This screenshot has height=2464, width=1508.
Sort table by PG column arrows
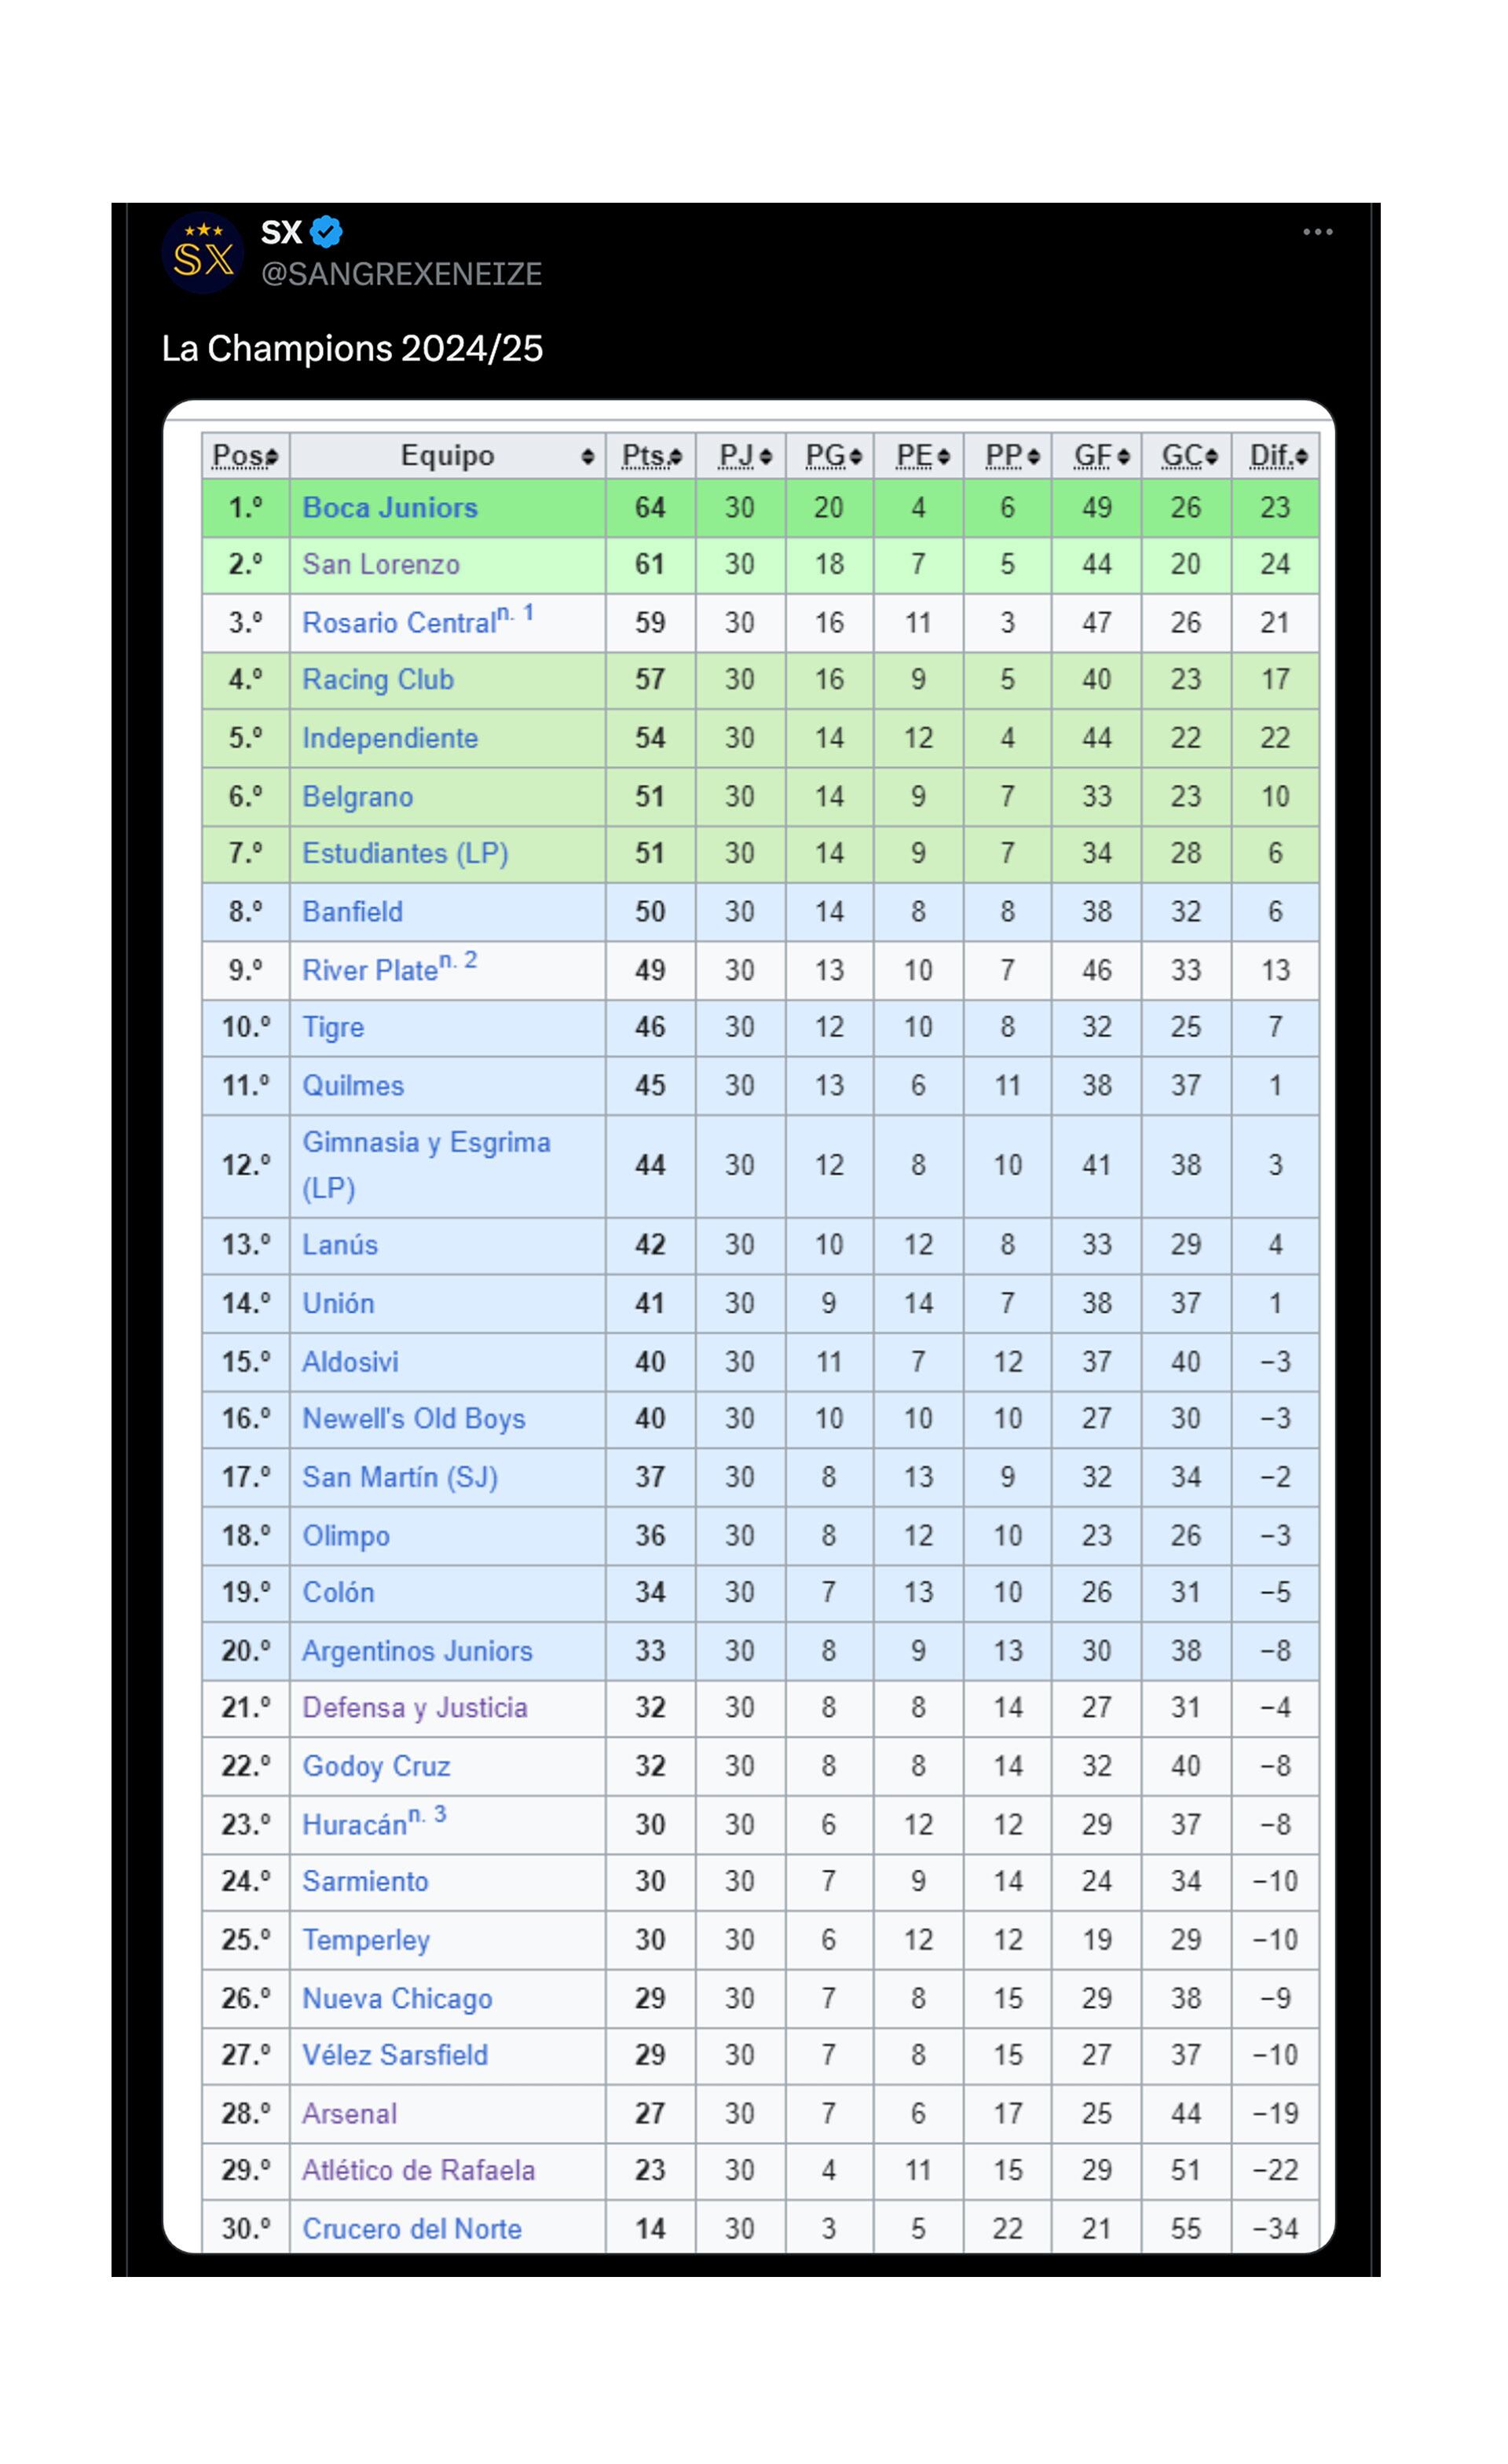(x=855, y=457)
